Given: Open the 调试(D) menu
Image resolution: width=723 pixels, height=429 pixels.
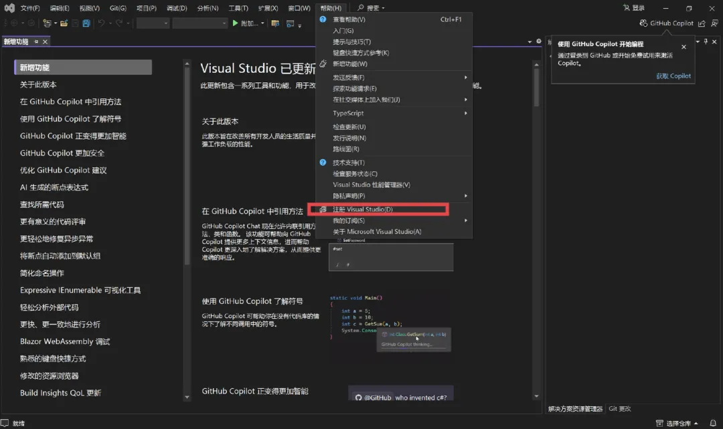Looking at the screenshot, I should 177,8.
